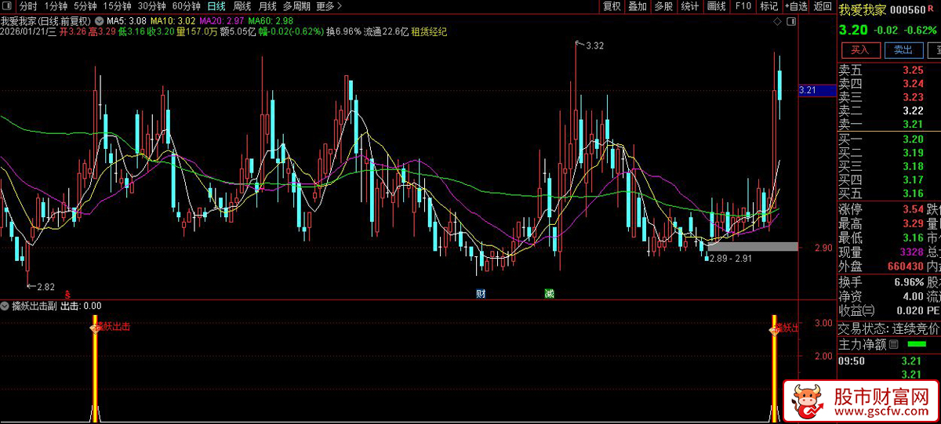Toggle 叠加 overlay mode
Image resolution: width=941 pixels, height=424 pixels.
point(638,6)
